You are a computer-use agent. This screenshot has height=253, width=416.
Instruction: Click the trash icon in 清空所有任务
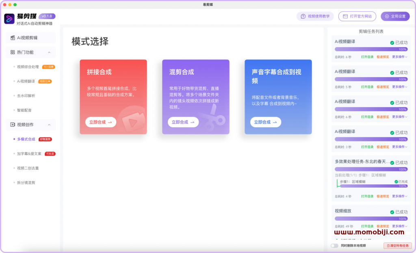pyautogui.click(x=388, y=246)
